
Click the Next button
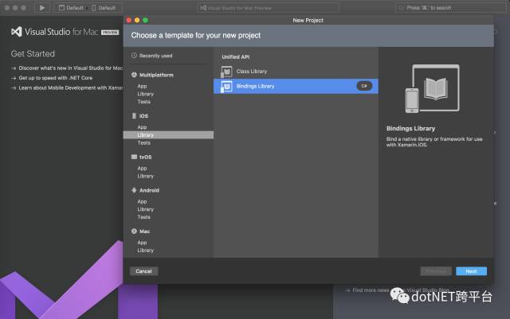[471, 271]
